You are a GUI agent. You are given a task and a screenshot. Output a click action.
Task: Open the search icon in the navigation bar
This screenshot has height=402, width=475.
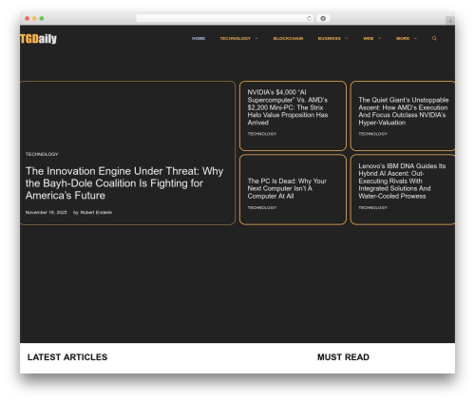(x=434, y=38)
